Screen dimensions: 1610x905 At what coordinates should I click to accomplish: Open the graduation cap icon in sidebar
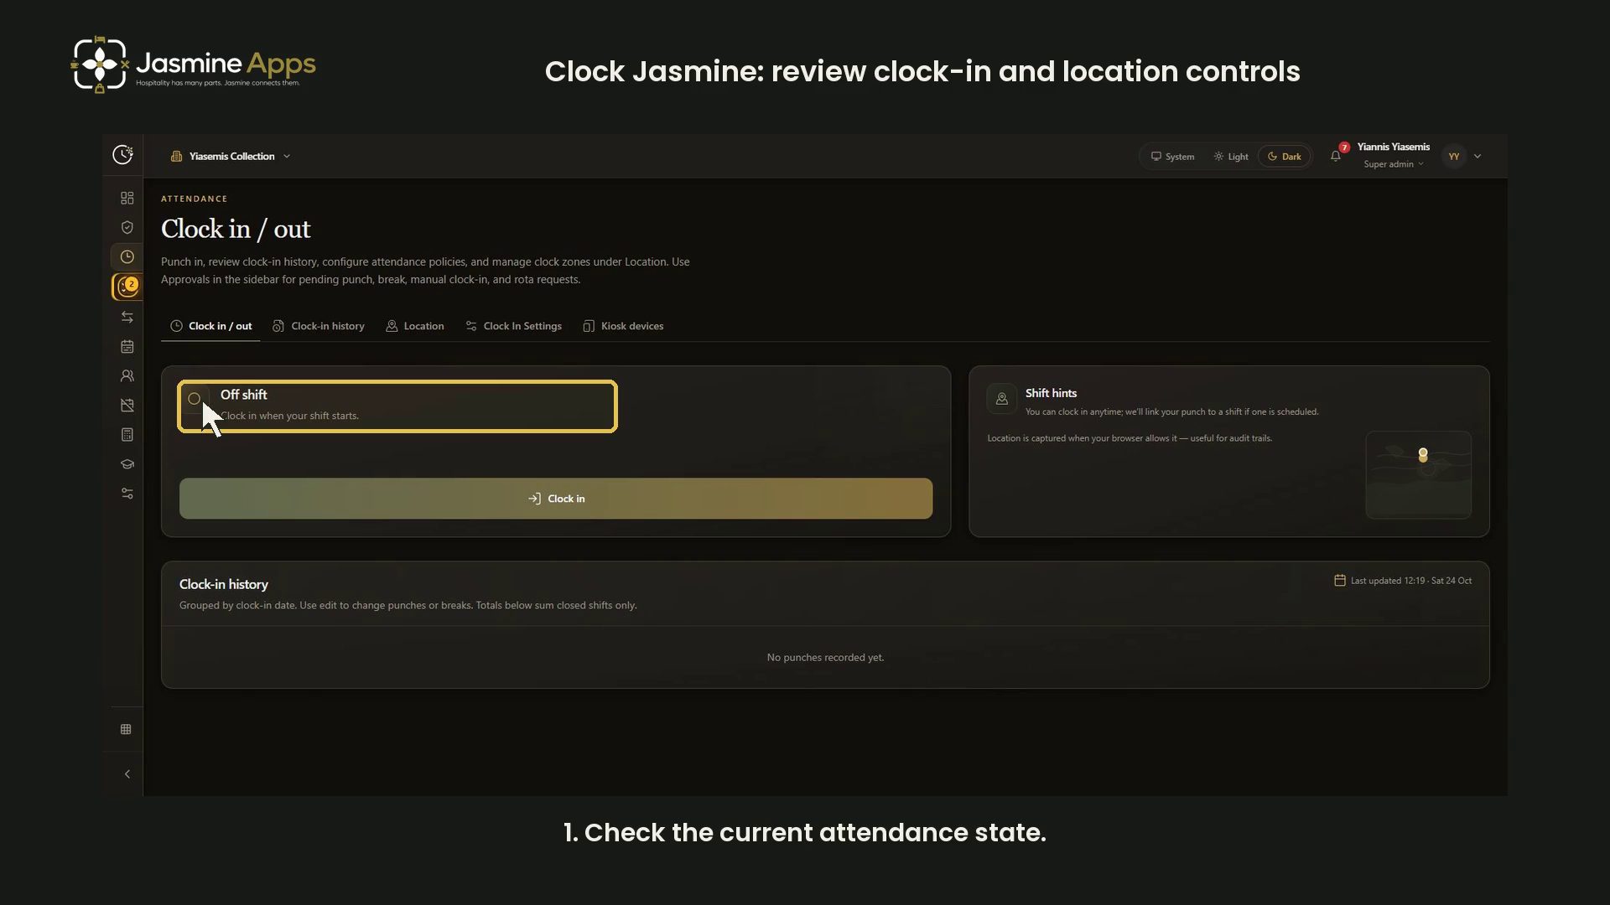(x=127, y=464)
